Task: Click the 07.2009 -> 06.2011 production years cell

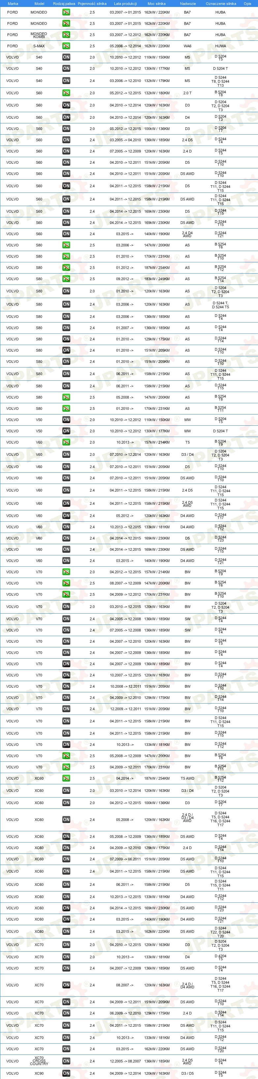Action: coord(125,859)
